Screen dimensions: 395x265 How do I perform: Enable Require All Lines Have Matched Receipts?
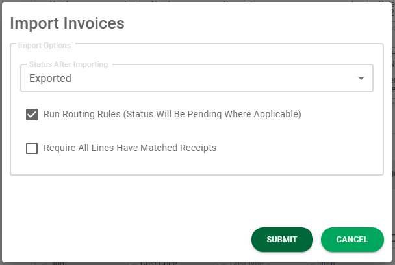point(32,148)
